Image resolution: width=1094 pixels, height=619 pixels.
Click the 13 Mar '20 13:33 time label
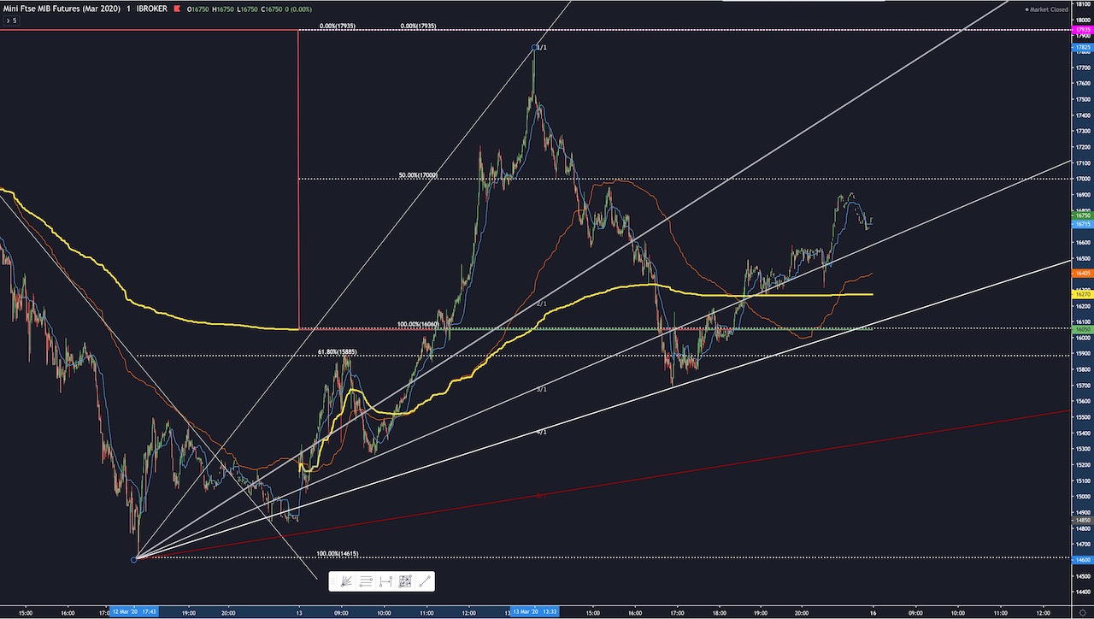coord(533,612)
